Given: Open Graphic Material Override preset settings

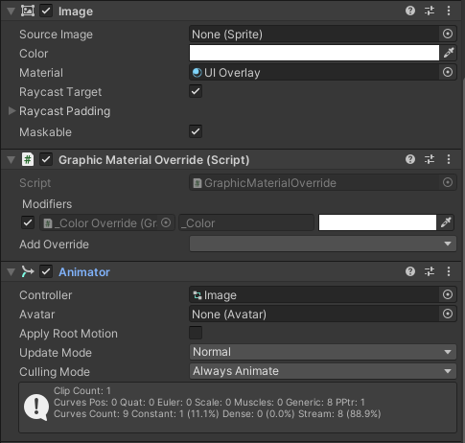Looking at the screenshot, I should (x=430, y=159).
